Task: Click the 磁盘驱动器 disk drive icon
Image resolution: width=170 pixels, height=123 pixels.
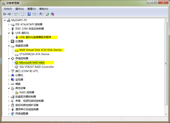Action: tap(12, 46)
